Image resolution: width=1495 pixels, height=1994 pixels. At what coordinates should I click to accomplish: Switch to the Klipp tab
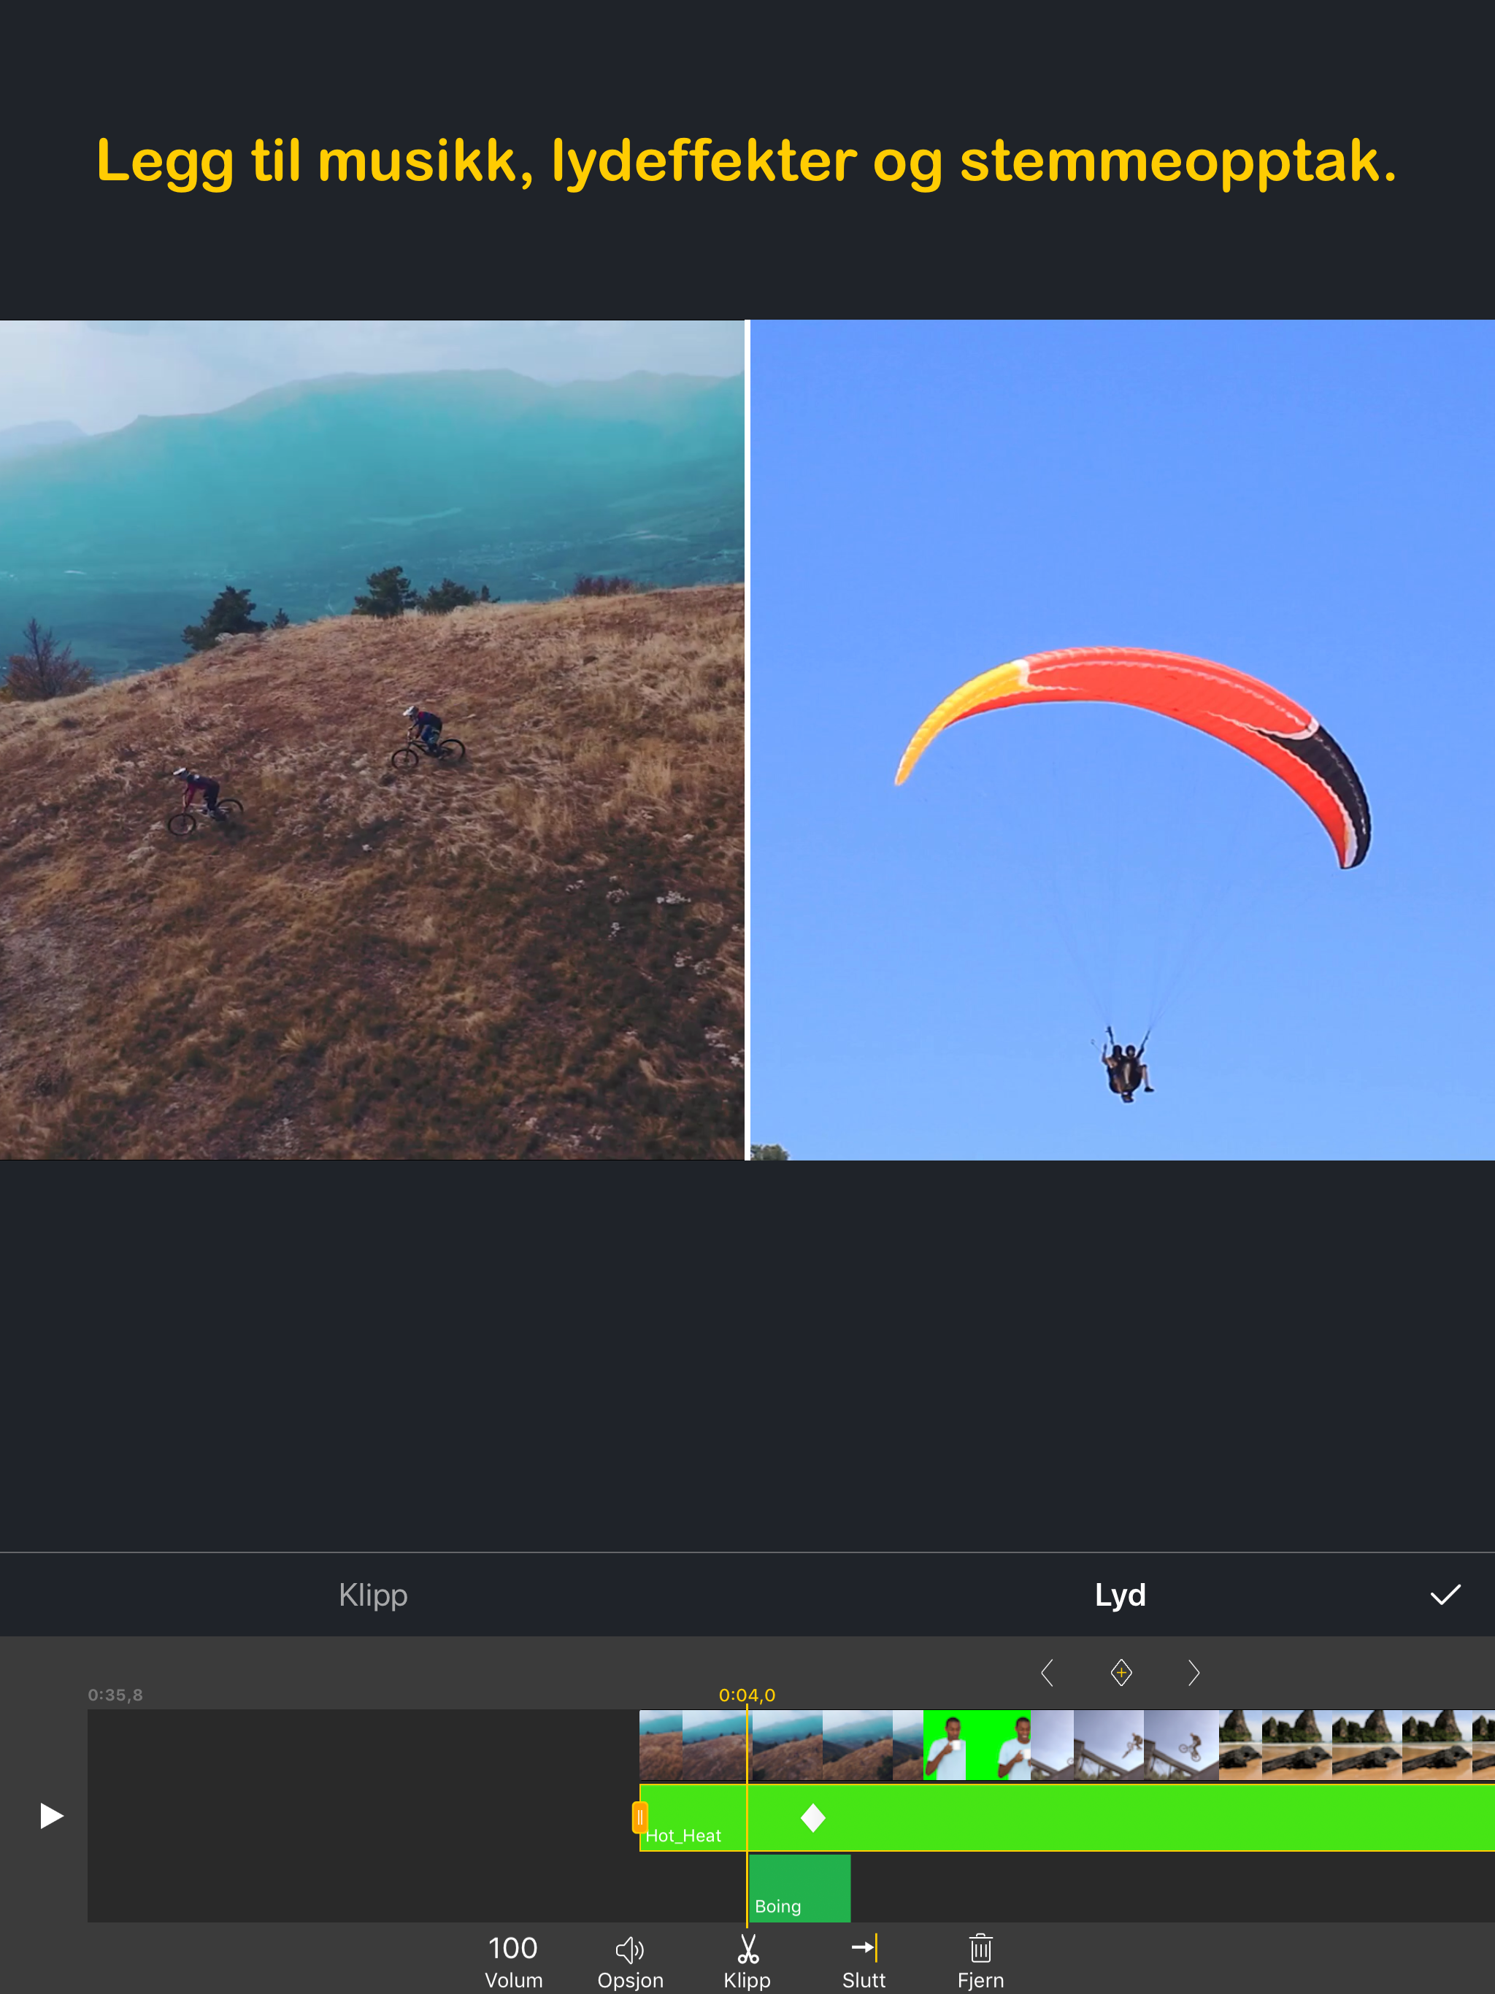point(372,1595)
